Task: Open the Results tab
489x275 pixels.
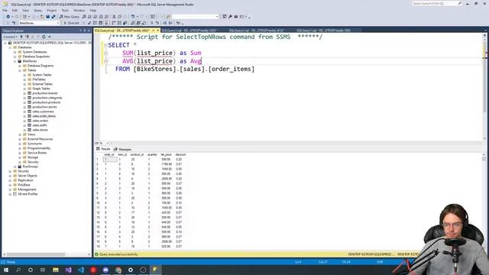Action: point(103,149)
